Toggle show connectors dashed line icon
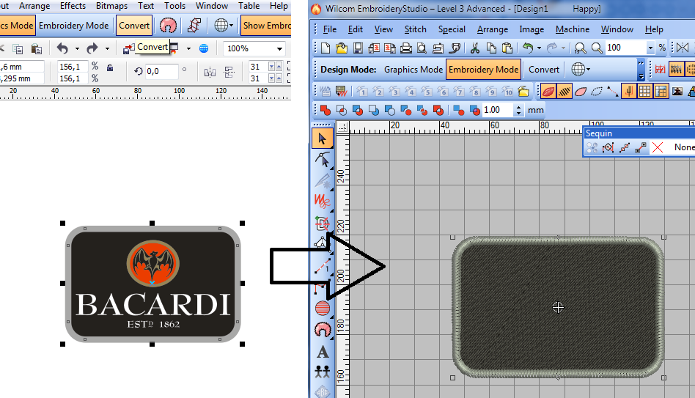The width and height of the screenshot is (695, 398). click(x=613, y=92)
